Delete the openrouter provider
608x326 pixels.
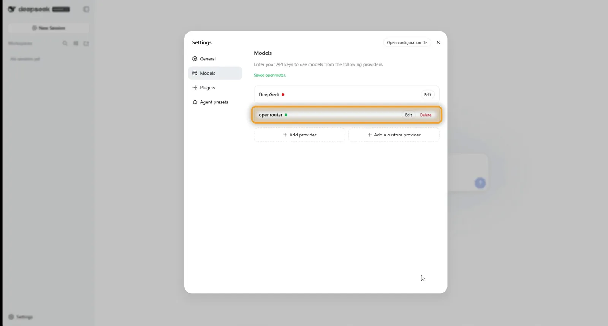(x=426, y=115)
